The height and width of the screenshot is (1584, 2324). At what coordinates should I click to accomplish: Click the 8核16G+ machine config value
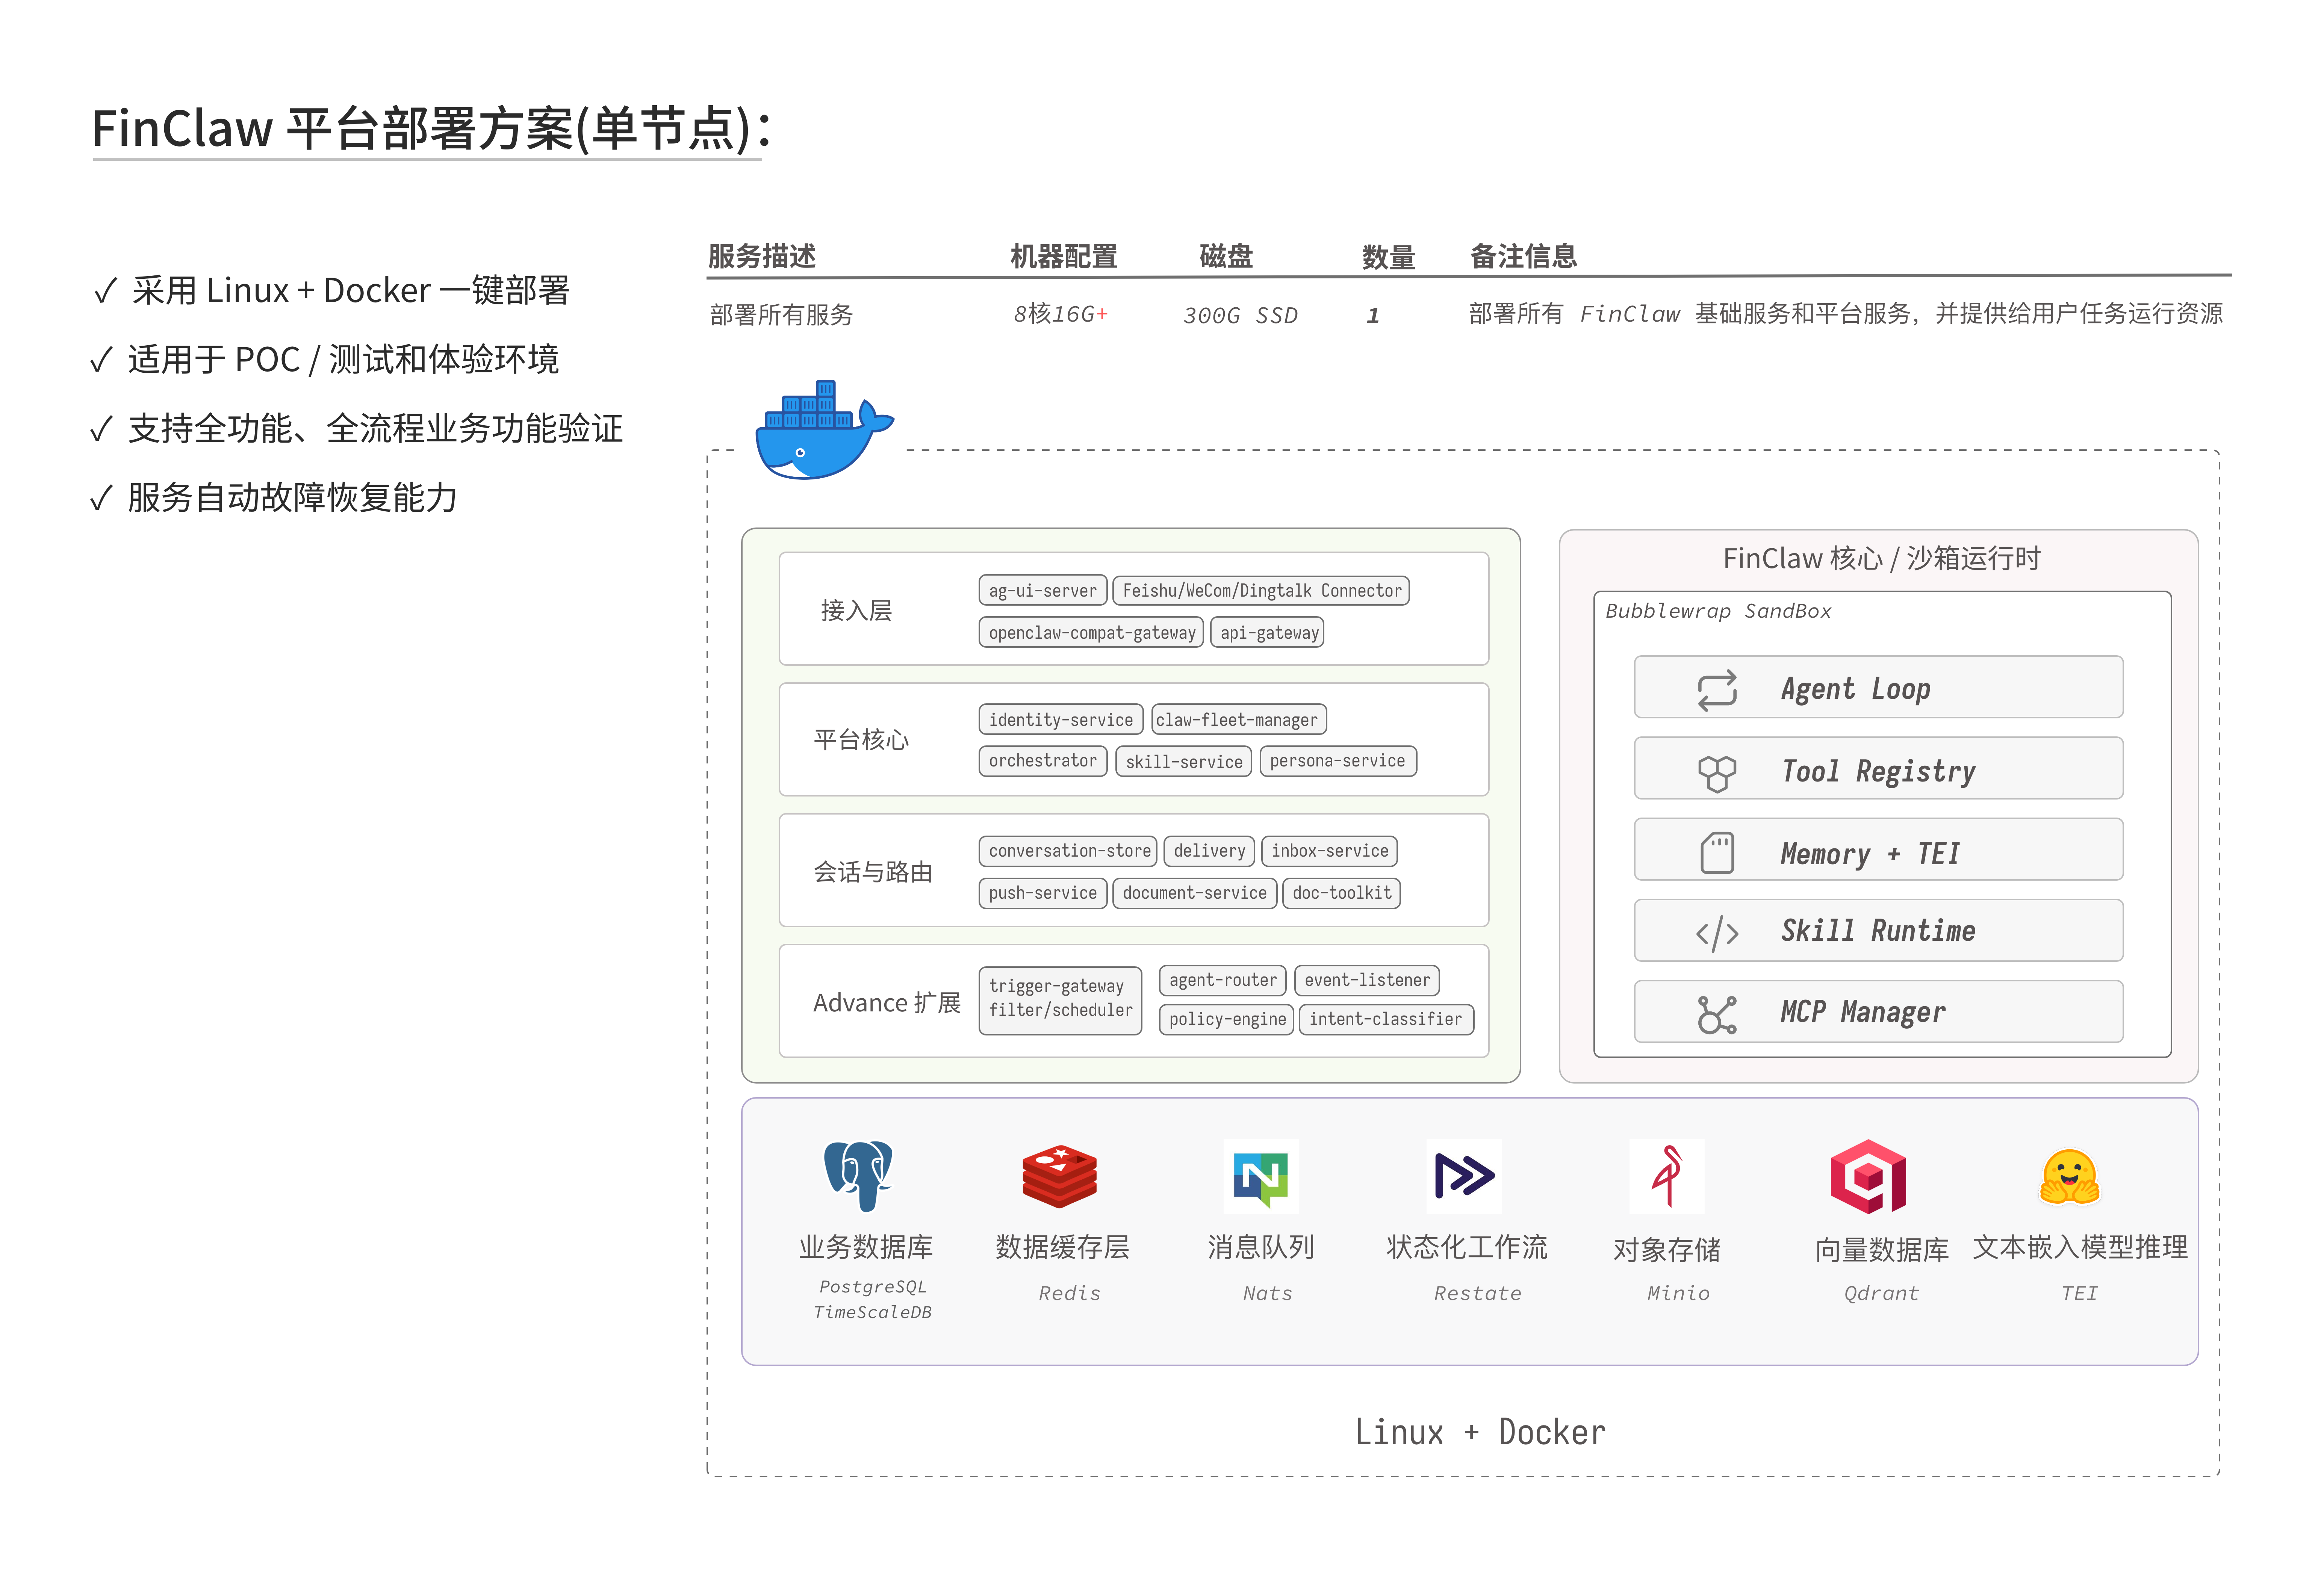1061,314
